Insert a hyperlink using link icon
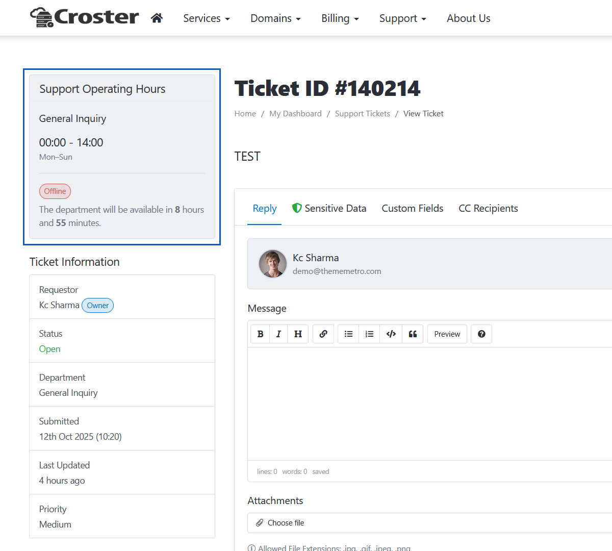Image resolution: width=612 pixels, height=551 pixels. (323, 334)
